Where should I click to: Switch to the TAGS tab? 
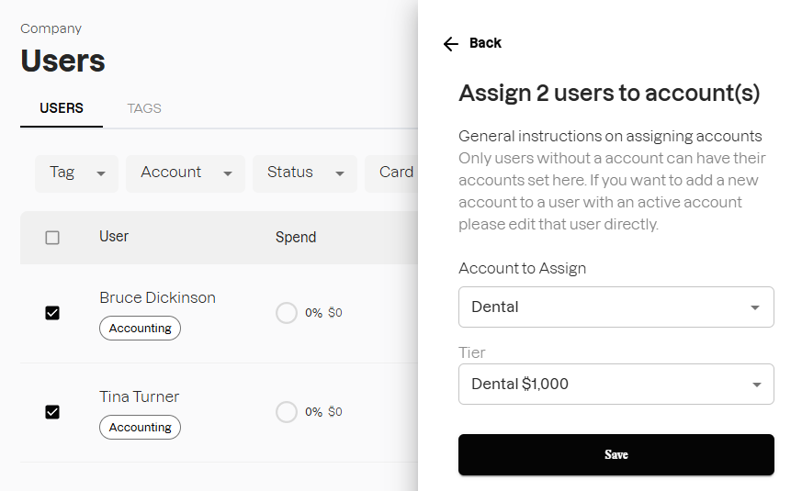coord(144,108)
